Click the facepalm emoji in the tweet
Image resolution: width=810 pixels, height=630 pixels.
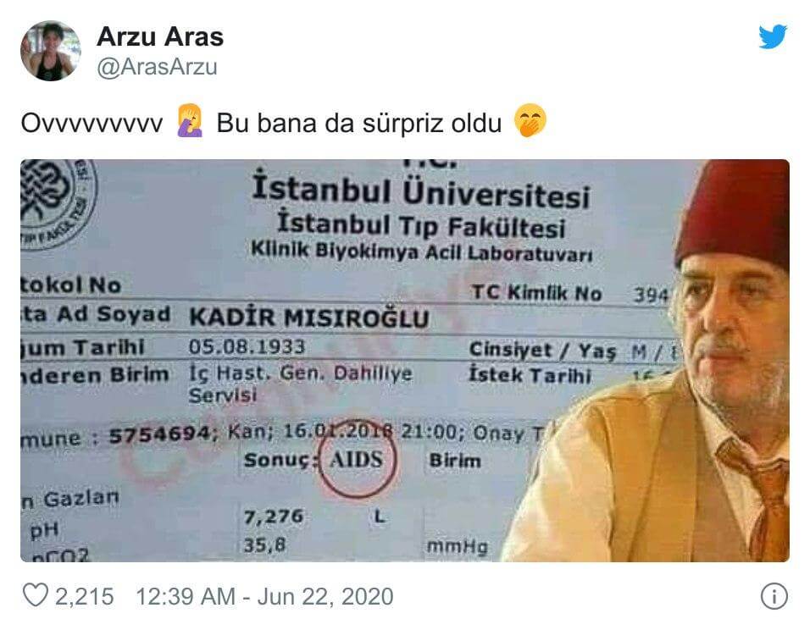[x=190, y=121]
